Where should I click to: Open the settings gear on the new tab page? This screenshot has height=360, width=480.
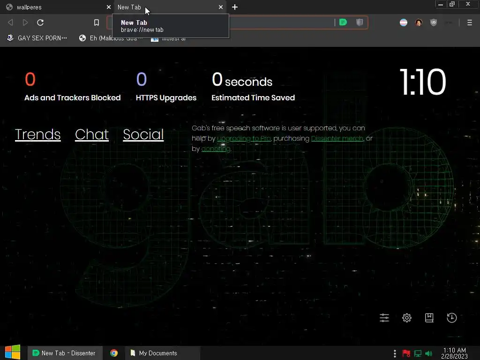click(x=407, y=318)
